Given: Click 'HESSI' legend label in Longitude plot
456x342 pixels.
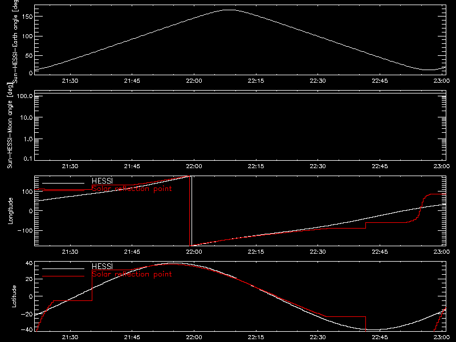Looking at the screenshot, I should (x=102, y=181).
